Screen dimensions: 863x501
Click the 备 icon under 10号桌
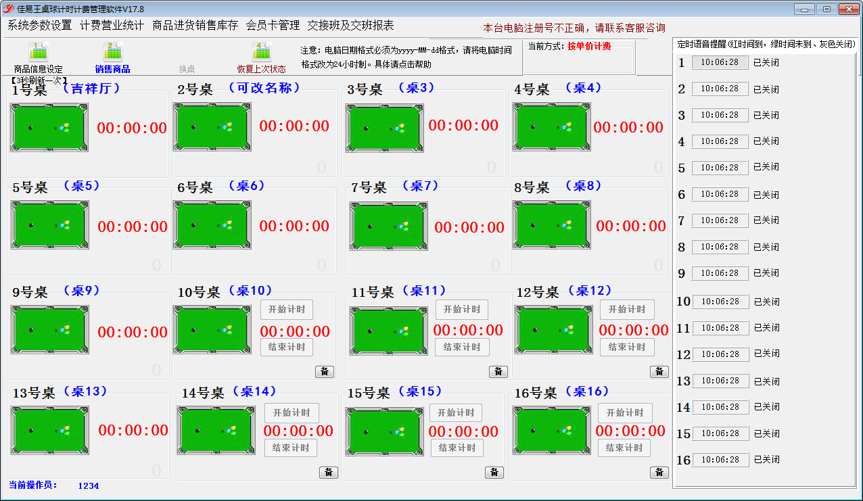pyautogui.click(x=324, y=371)
